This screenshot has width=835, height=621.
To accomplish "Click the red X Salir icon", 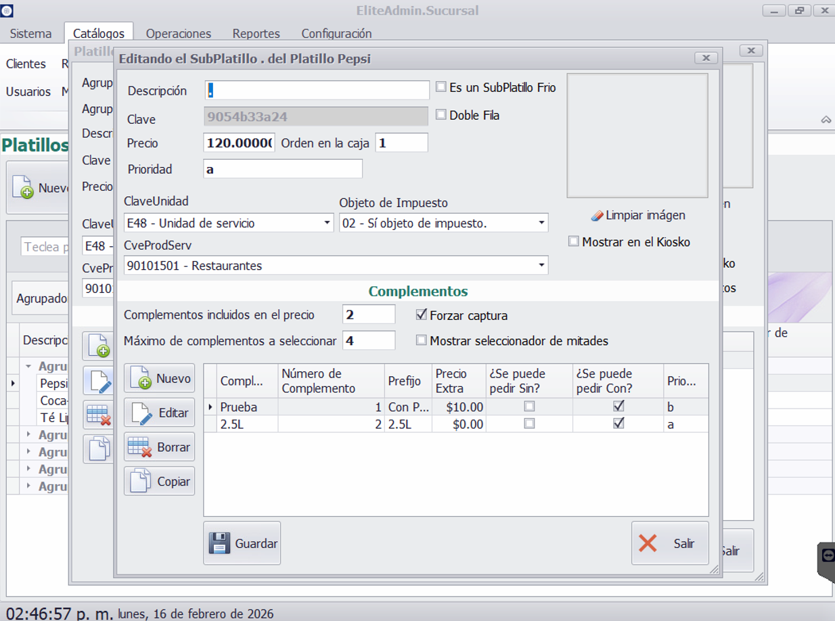I will click(648, 543).
